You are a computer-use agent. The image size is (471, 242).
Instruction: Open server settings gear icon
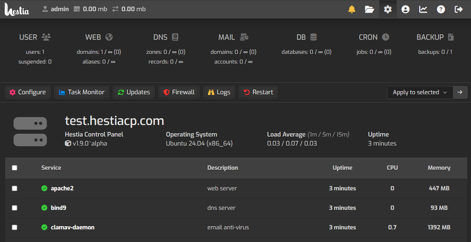[x=388, y=9]
